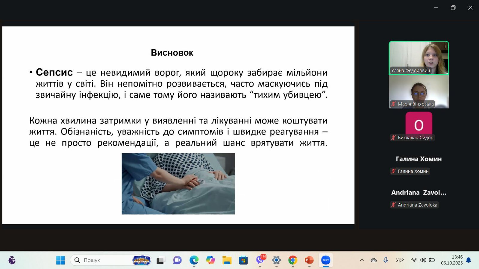Image resolution: width=479 pixels, height=269 pixels.
Task: Switch keyboard language УКР indicator
Action: click(x=400, y=260)
